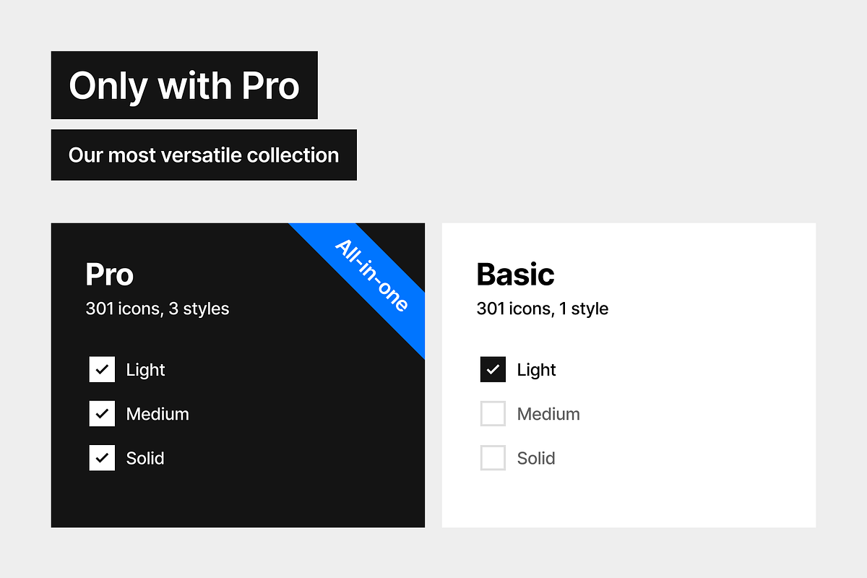Uncheck the Light checkbox in the Basic card
The image size is (867, 578).
[493, 369]
